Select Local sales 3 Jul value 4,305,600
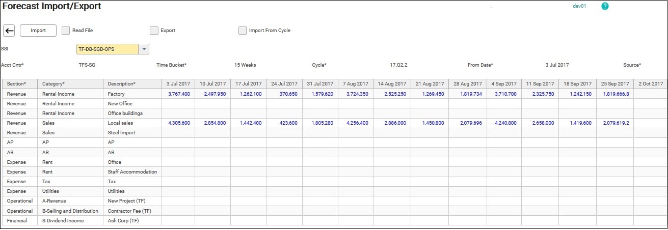This screenshot has width=668, height=230. (179, 123)
